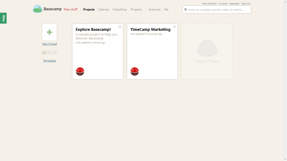Image resolution: width=287 pixels, height=161 pixels.
Task: Click the Basecamp wordmark text
Action: (x=53, y=9)
